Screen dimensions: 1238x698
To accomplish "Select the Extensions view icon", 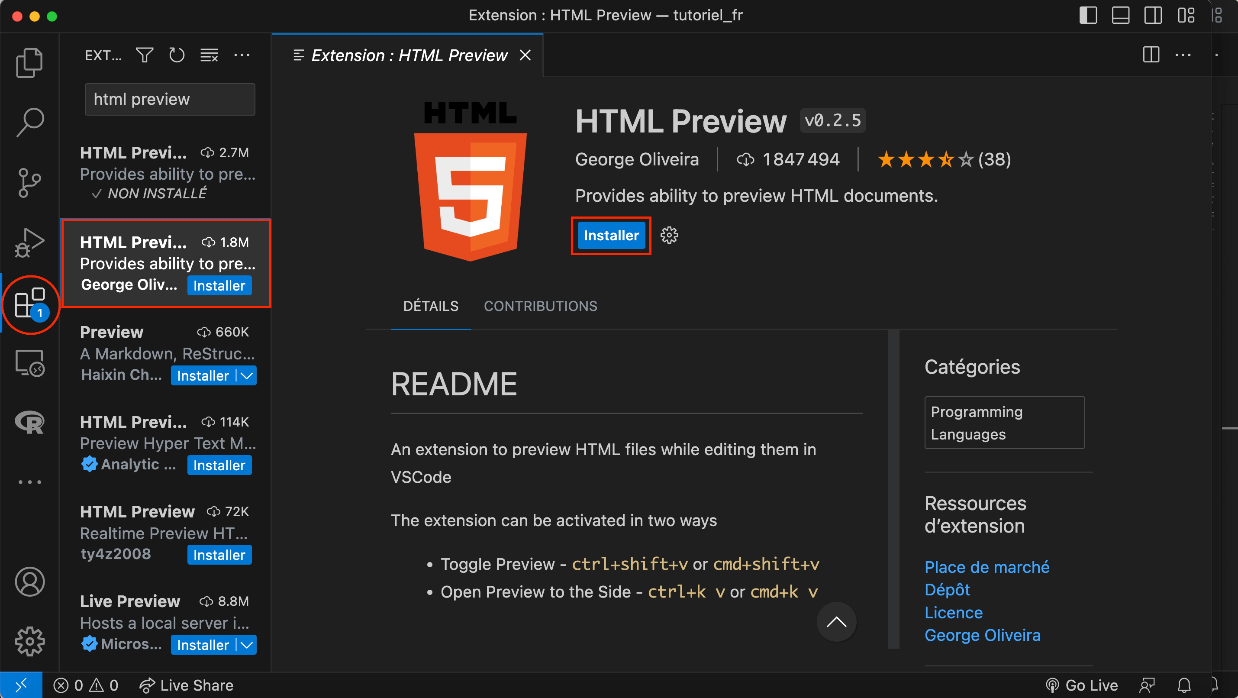I will 30,304.
